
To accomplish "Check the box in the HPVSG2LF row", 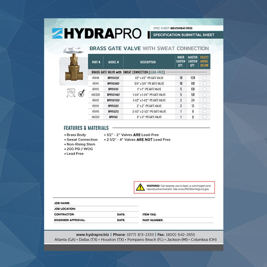I will [205, 106].
